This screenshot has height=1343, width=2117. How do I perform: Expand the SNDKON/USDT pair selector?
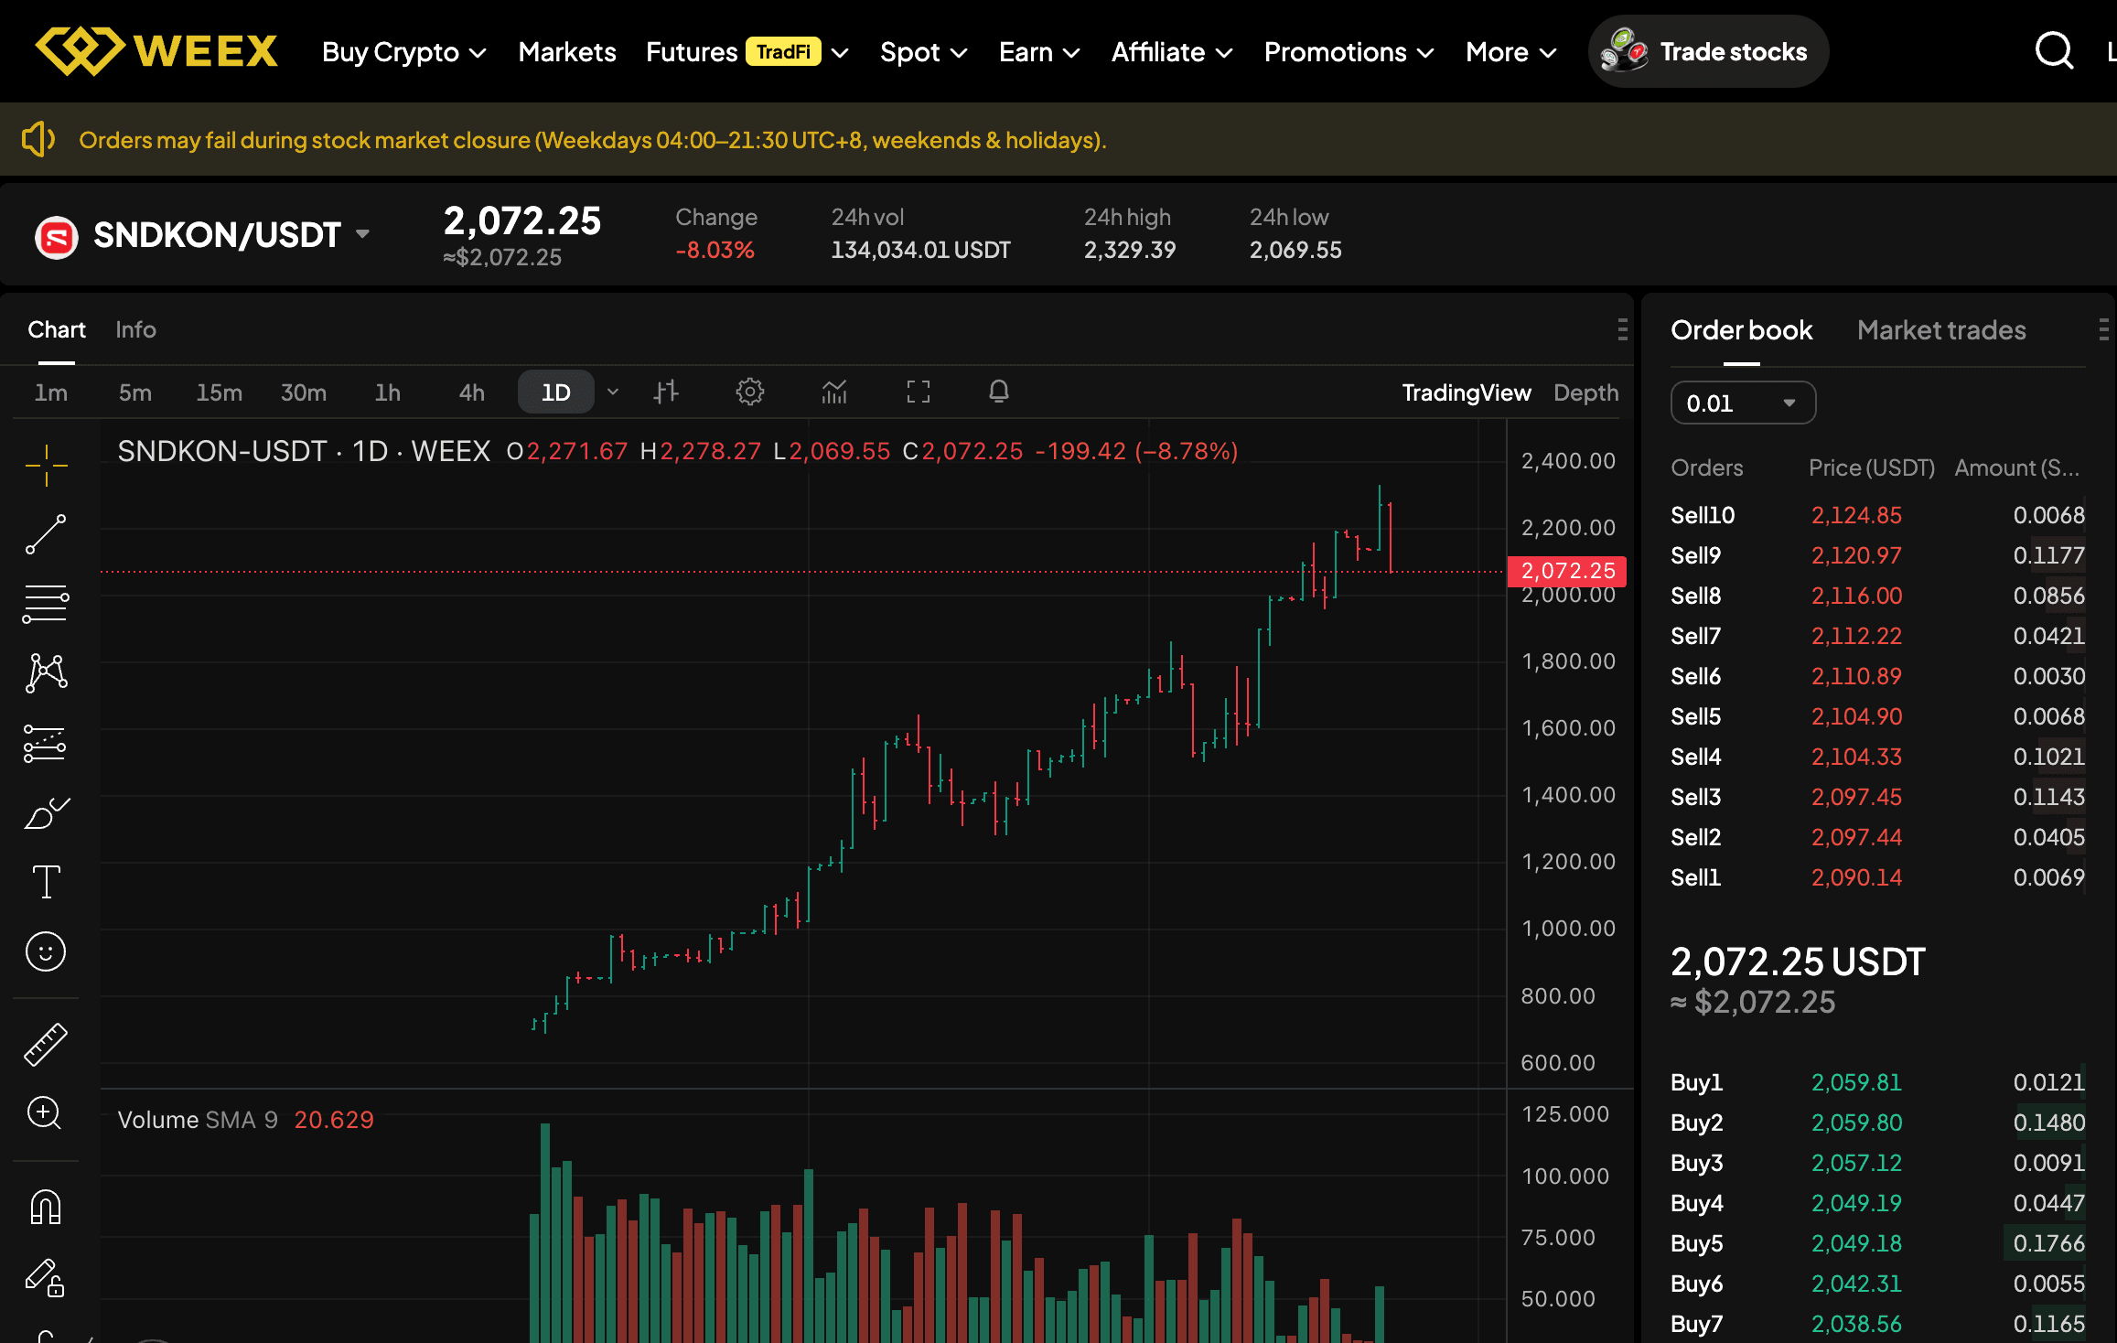(x=363, y=234)
